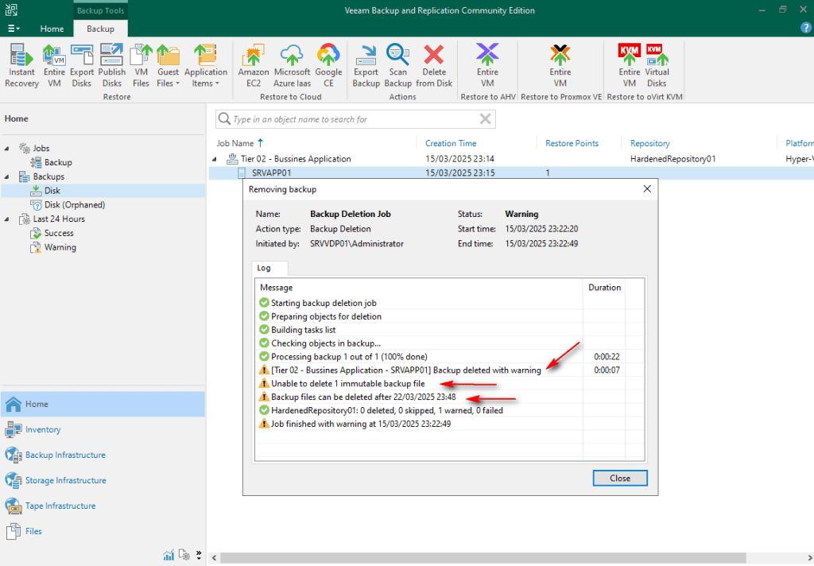Click the Close button in dialog
Image resolution: width=814 pixels, height=566 pixels.
pyautogui.click(x=620, y=478)
